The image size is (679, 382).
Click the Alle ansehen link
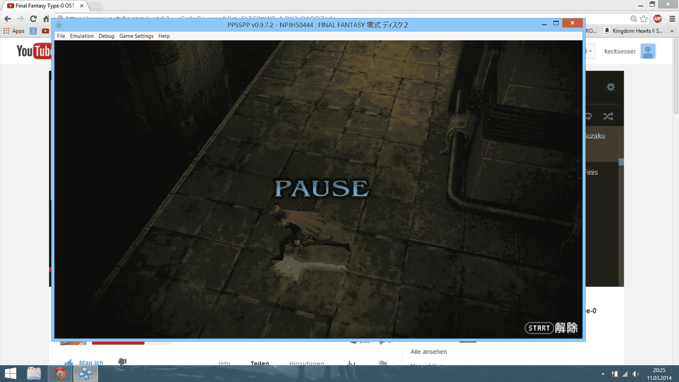(x=429, y=352)
